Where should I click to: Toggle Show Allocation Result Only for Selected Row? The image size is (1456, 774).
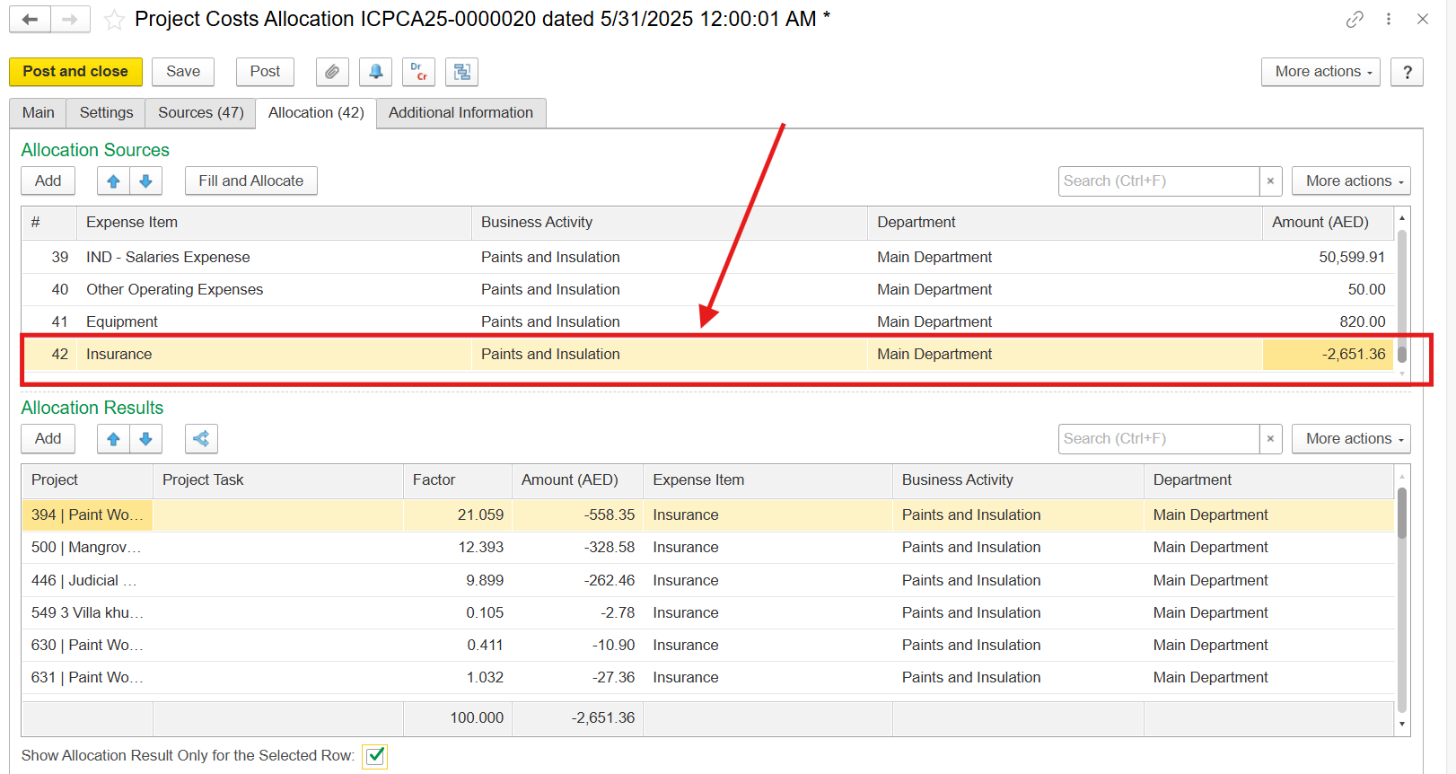click(x=375, y=756)
